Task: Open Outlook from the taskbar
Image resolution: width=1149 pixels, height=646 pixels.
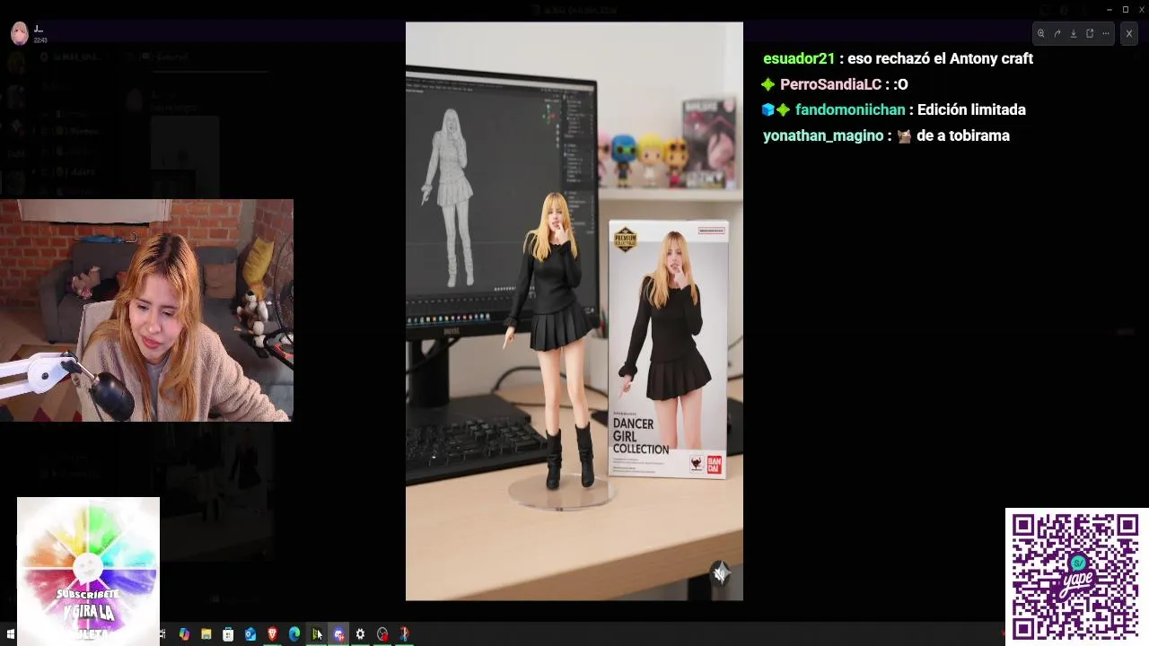Action: click(250, 634)
